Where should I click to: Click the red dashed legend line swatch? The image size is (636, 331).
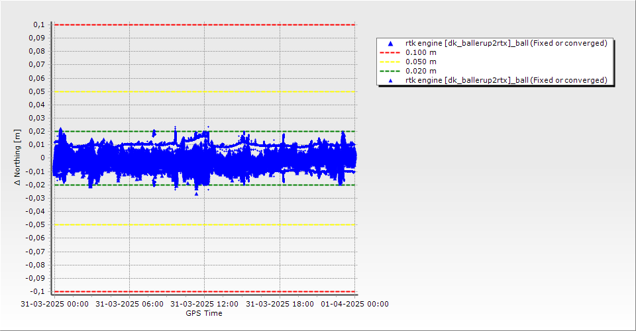(390, 53)
